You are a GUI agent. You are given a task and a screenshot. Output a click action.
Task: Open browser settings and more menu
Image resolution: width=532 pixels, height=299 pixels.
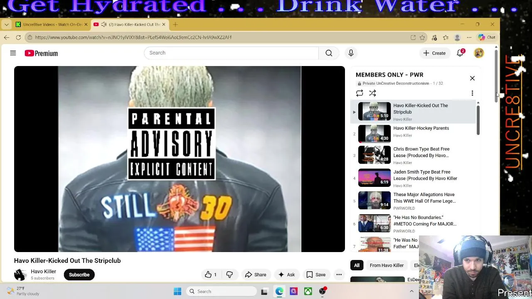click(469, 37)
